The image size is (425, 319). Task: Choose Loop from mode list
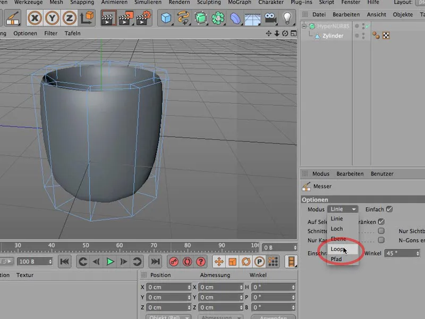343,249
